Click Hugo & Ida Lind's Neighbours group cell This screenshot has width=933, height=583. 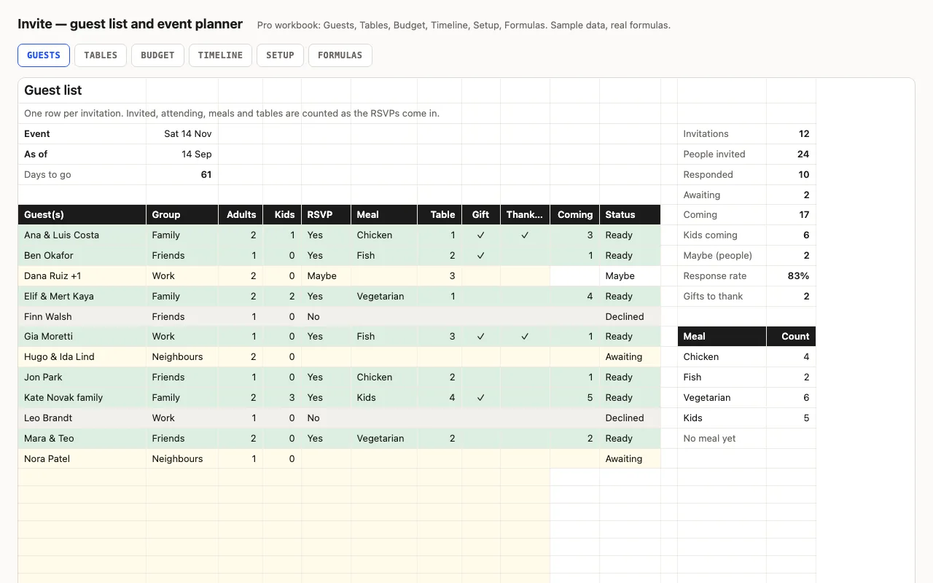(x=182, y=357)
